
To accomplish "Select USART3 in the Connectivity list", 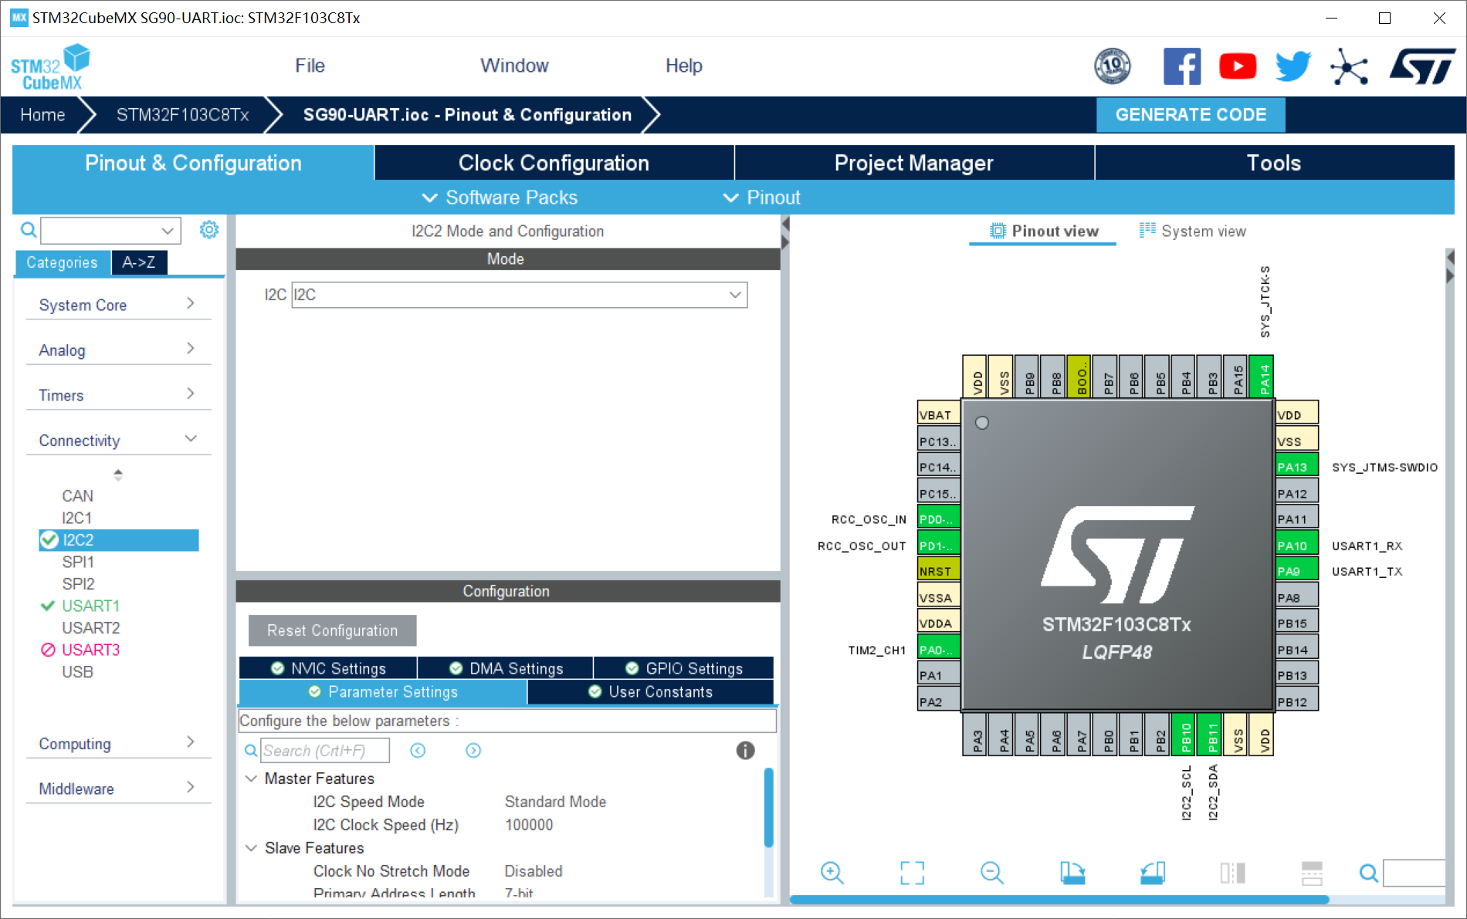I will [90, 650].
